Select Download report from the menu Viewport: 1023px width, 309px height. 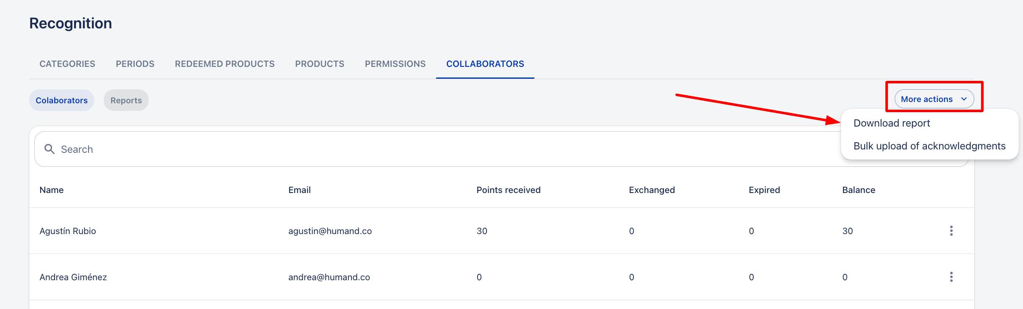(892, 123)
